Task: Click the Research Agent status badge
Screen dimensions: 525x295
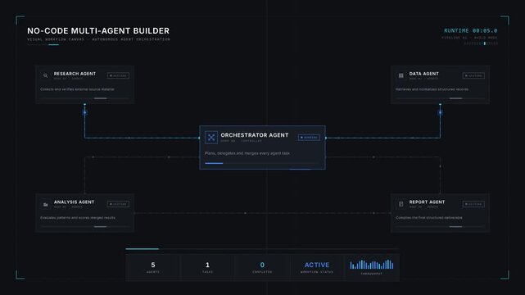Action: 118,75
